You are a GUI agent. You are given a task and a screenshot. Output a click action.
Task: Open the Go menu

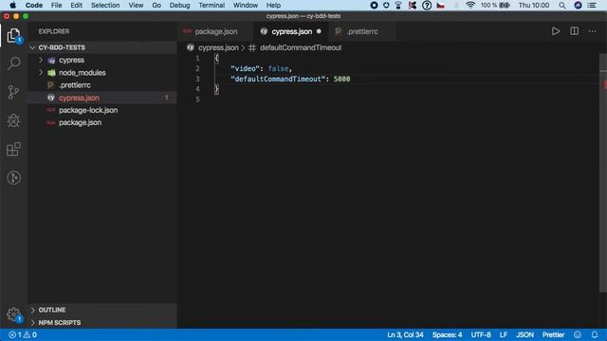click(156, 6)
